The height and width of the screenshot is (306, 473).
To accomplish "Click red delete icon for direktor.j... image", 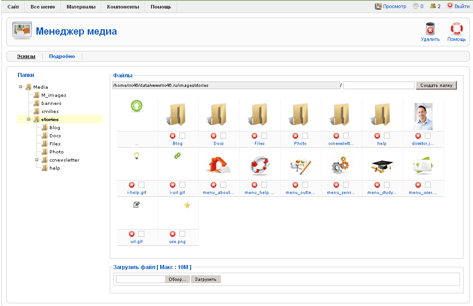I will point(418,136).
